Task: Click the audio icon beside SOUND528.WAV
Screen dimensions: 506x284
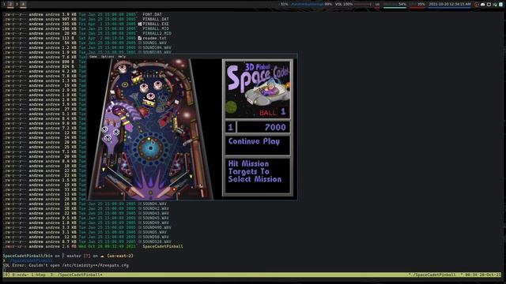Action: (x=140, y=241)
